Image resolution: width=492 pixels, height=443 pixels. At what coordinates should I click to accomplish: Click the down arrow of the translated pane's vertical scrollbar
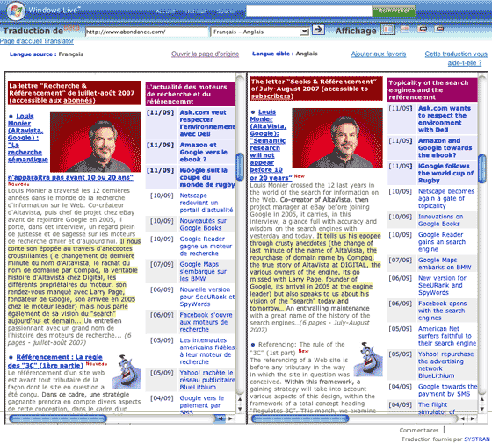[x=482, y=409]
